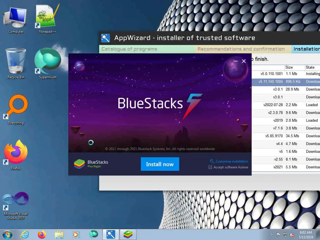Image resolution: width=320 pixels, height=240 pixels.
Task: Switch to Catalogue of programs tab
Action: [147, 49]
